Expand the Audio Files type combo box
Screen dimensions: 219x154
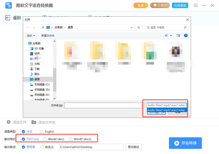(x=166, y=105)
